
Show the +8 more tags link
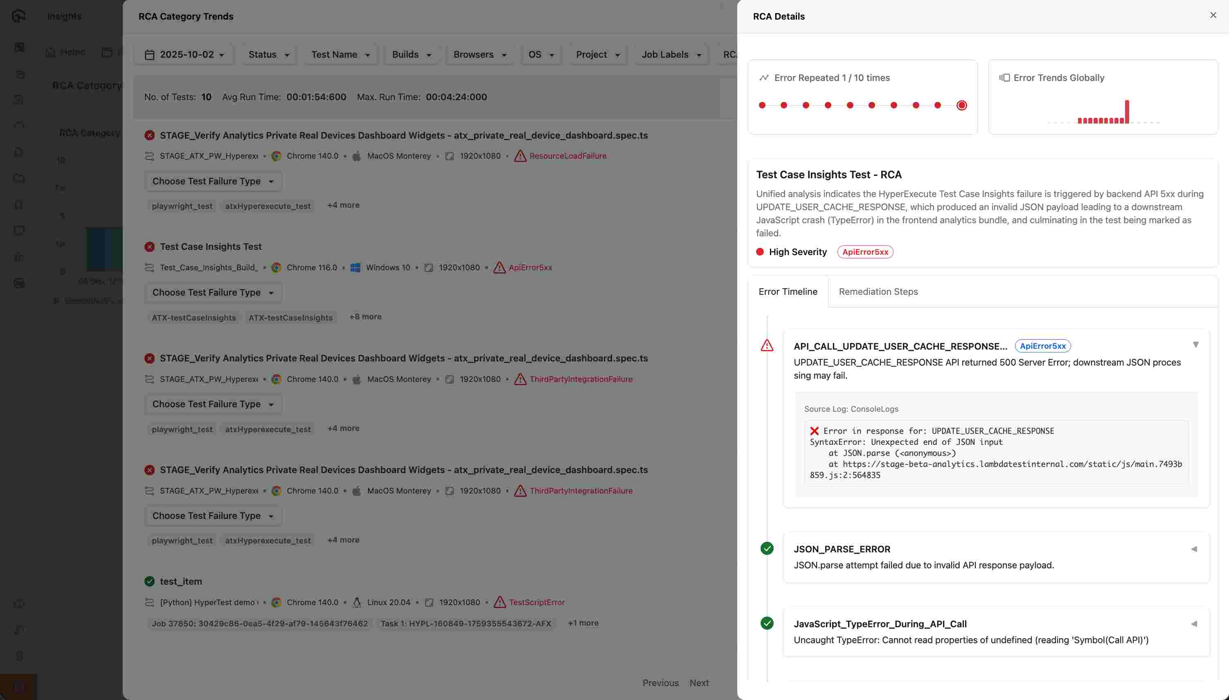[x=365, y=317]
